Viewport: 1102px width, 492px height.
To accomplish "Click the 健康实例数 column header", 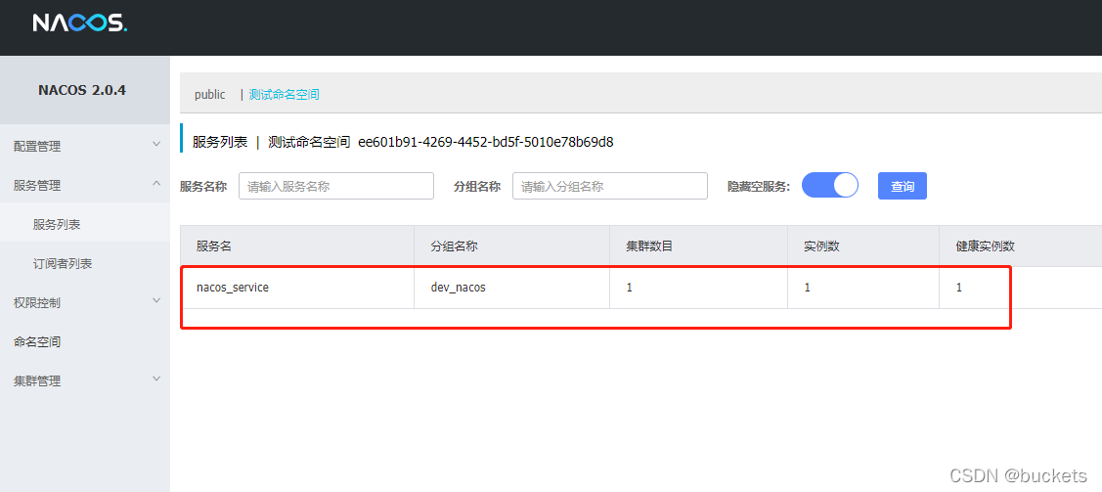I will (986, 246).
